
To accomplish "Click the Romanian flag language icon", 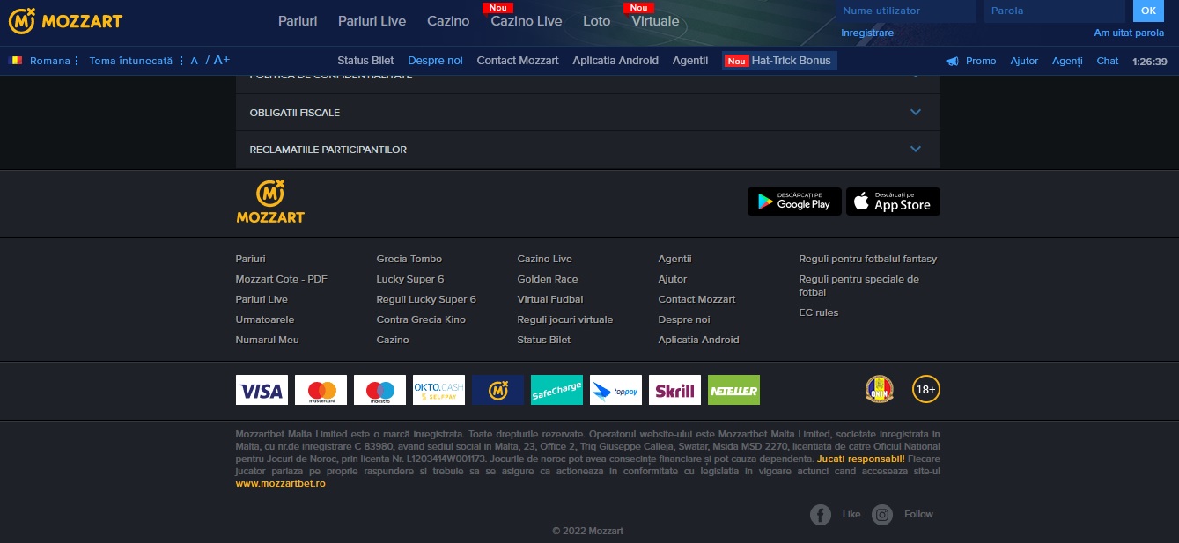I will click(x=16, y=61).
